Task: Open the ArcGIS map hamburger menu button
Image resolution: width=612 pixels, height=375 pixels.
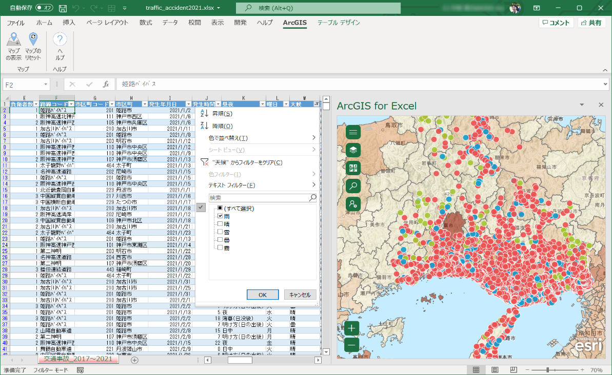Action: (353, 132)
